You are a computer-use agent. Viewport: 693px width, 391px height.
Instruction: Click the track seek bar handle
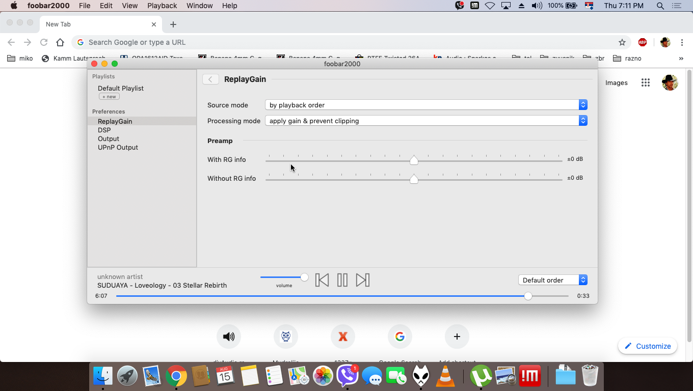(x=528, y=296)
